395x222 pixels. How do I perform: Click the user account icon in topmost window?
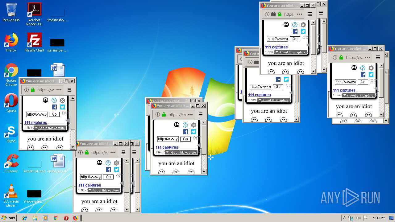tap(286, 25)
